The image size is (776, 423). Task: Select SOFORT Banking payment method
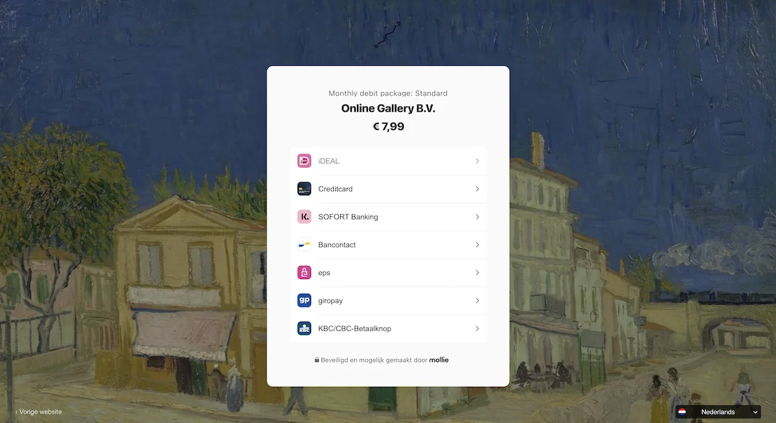pyautogui.click(x=388, y=217)
